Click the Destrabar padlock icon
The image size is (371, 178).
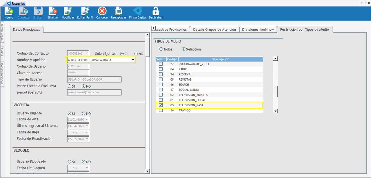(156, 12)
